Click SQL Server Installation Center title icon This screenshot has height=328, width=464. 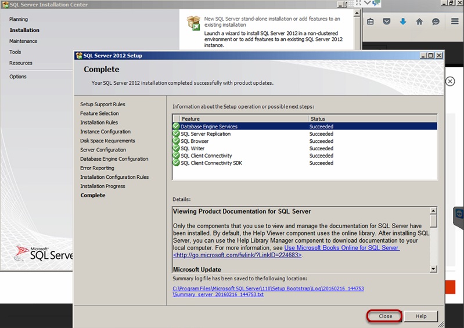coord(5,5)
